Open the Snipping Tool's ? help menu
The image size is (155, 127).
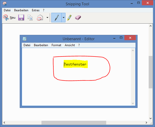tap(44, 10)
